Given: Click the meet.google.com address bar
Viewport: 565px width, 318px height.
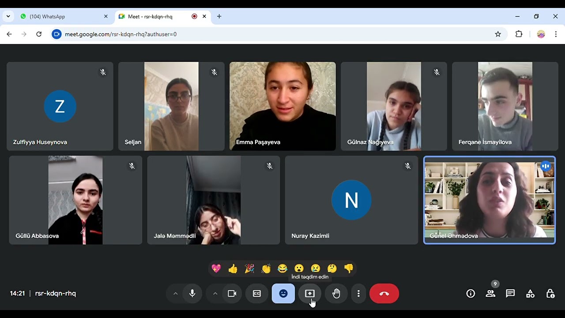Looking at the screenshot, I should coord(278,34).
